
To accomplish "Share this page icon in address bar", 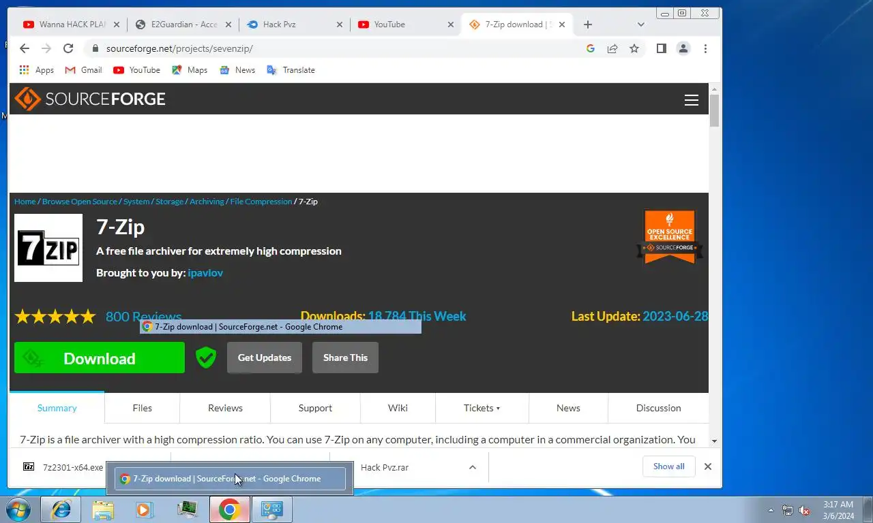I will (612, 48).
